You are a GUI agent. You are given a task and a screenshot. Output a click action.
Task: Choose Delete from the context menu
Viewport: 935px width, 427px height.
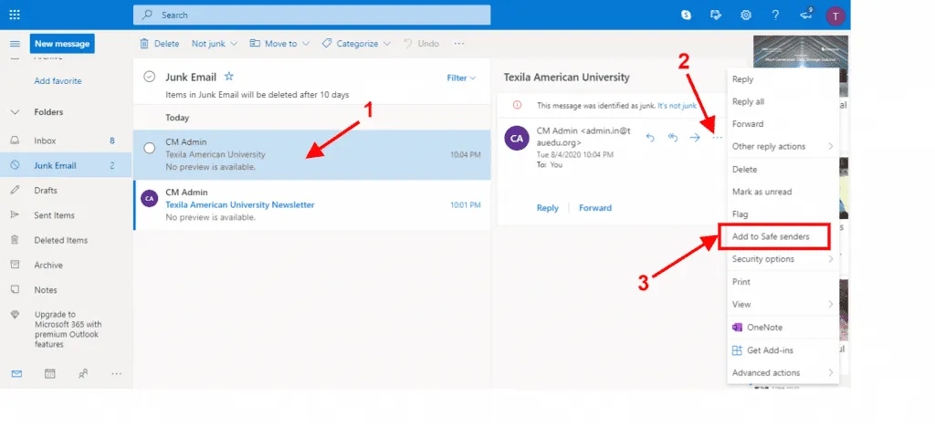tap(783, 170)
